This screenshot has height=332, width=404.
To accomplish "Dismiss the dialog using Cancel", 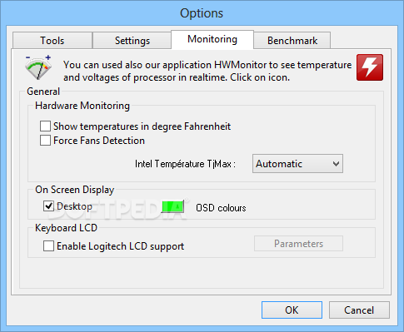I will click(359, 310).
